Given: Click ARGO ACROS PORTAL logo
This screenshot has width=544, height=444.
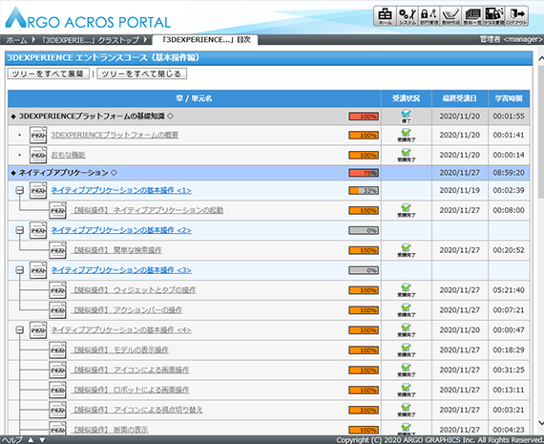Looking at the screenshot, I should 88,18.
